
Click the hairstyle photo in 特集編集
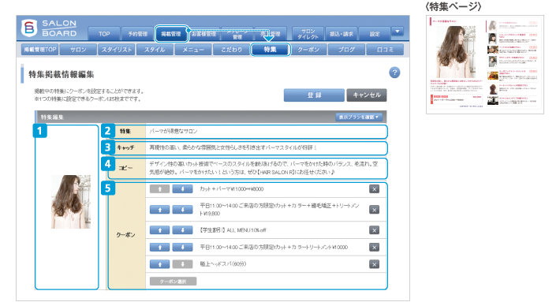(71, 202)
